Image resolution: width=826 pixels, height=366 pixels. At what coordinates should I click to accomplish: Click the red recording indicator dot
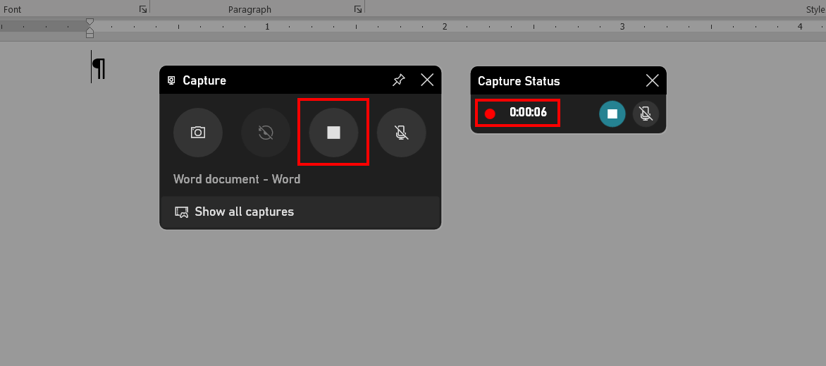click(x=490, y=114)
